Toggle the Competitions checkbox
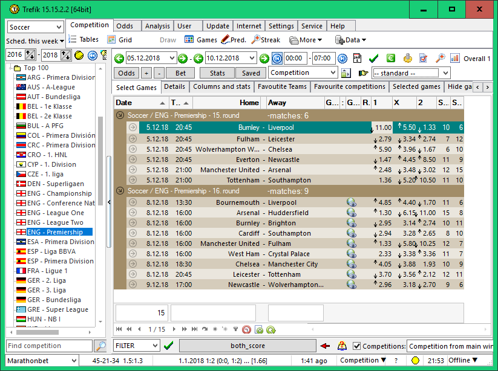Viewport: 498px width, 371px height. (x=357, y=346)
